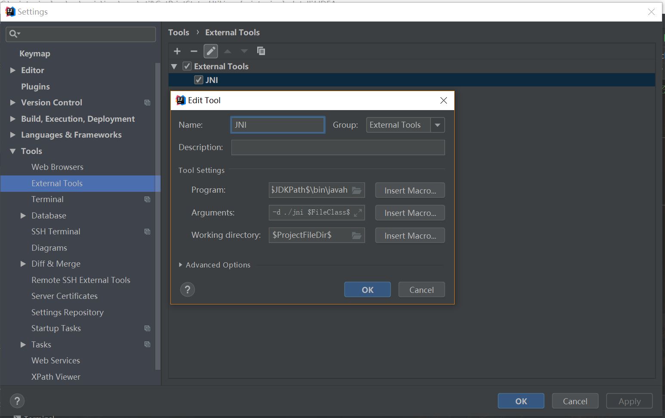665x418 pixels.
Task: Focus the Name input field
Action: coord(278,125)
